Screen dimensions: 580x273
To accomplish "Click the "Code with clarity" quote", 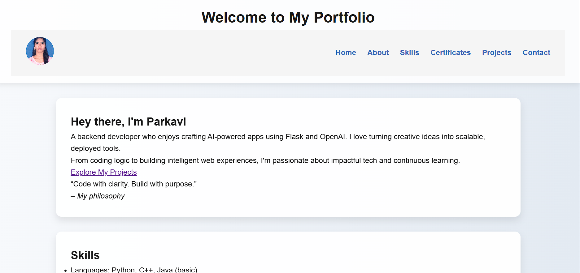I will pyautogui.click(x=133, y=184).
